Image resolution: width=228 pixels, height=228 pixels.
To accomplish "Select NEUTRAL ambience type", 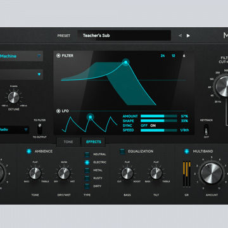I will point(87,155).
